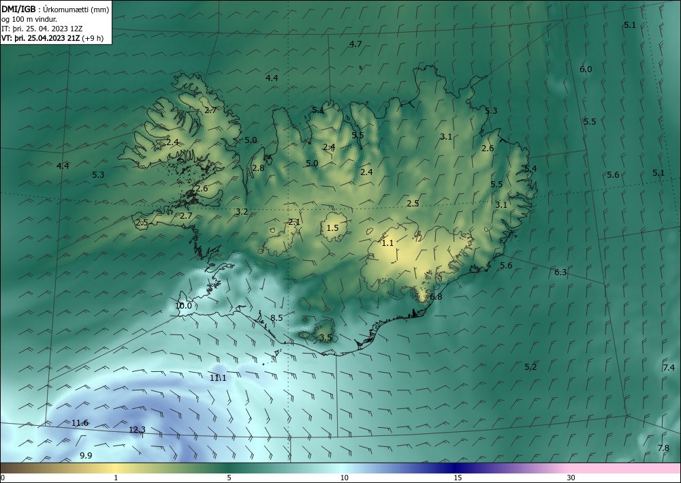Screen dimensions: 681x483
Task: Select the 1.1 value on Vatnajökull glacier
Action: [x=387, y=243]
